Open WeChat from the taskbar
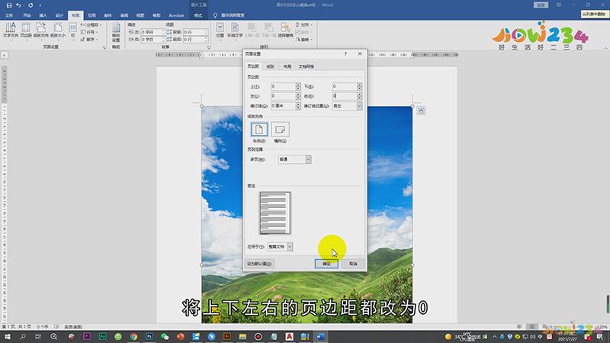 [165, 336]
